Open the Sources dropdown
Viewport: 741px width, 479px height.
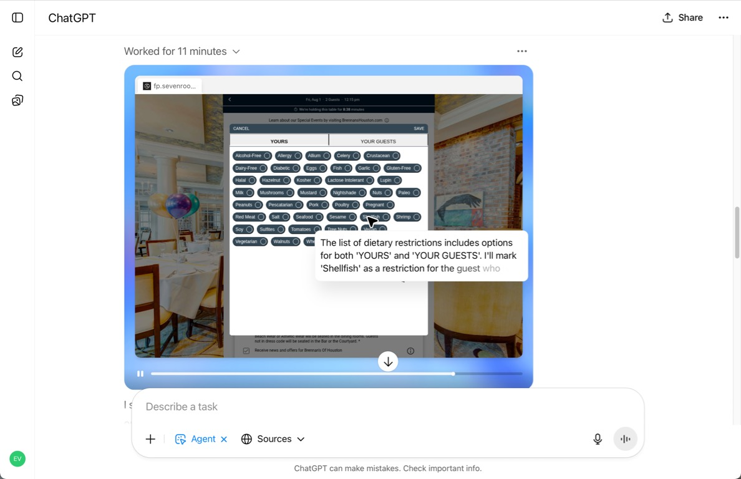click(x=273, y=439)
